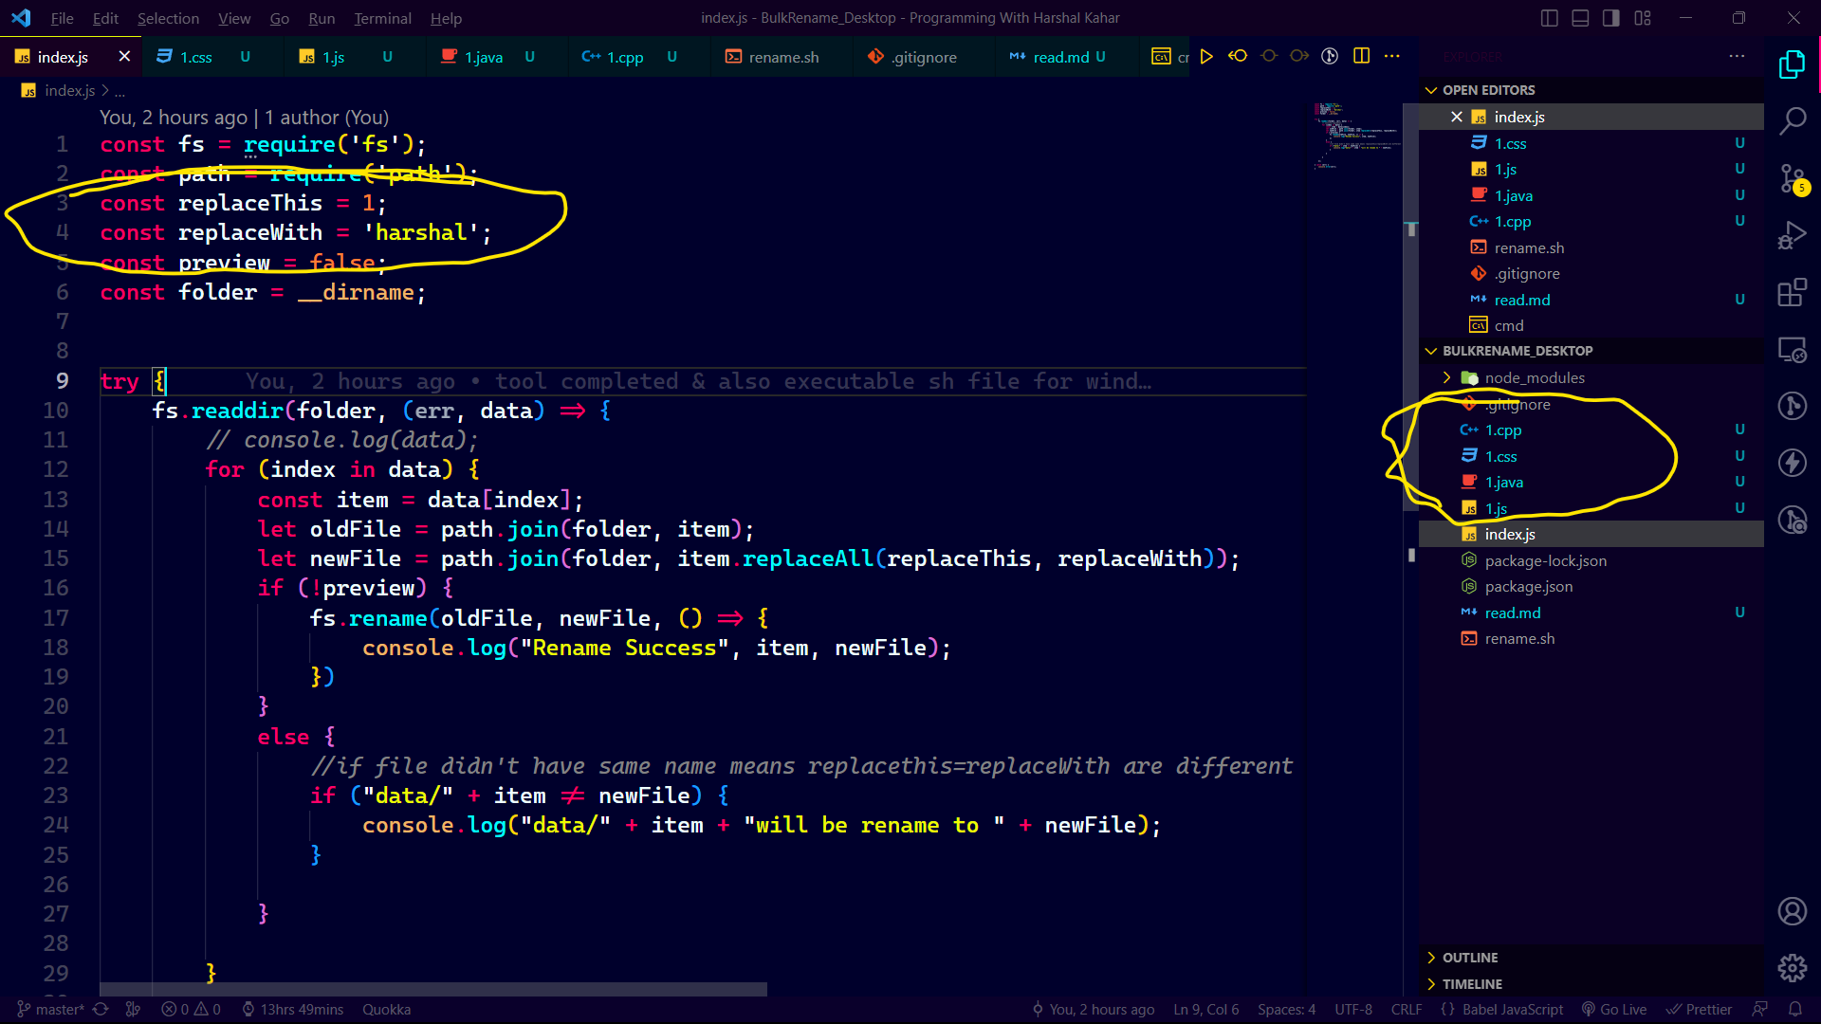
Task: Toggle the secondary side bar
Action: coord(1609,17)
